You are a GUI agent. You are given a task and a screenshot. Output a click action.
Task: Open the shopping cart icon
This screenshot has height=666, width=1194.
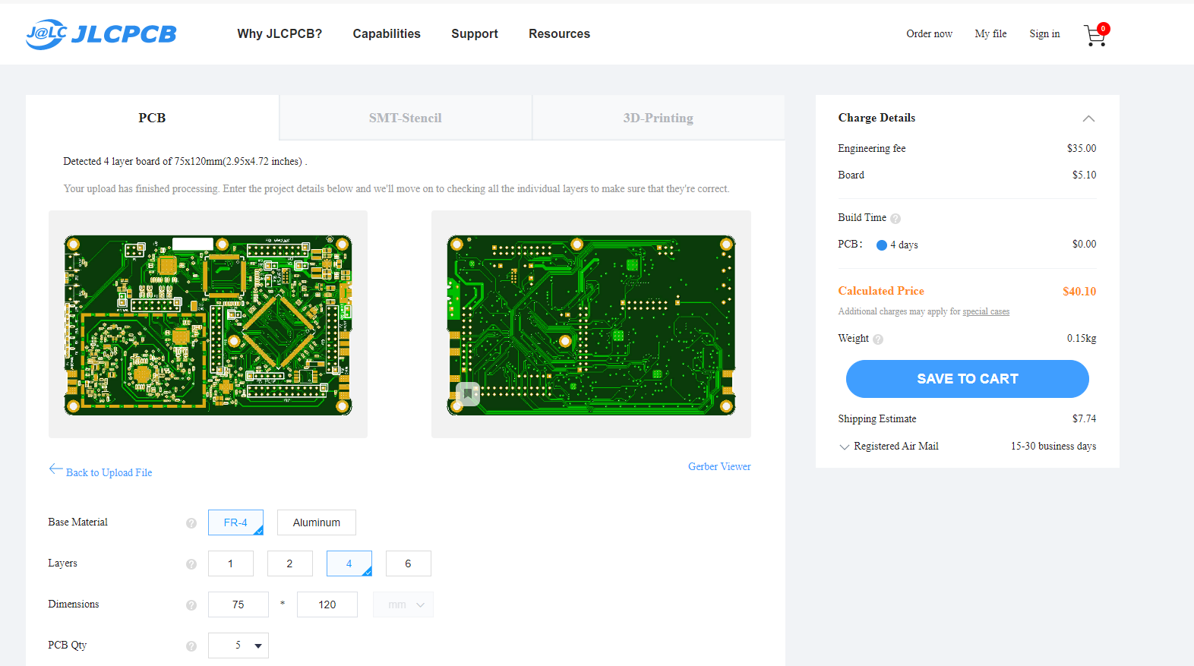pyautogui.click(x=1095, y=35)
